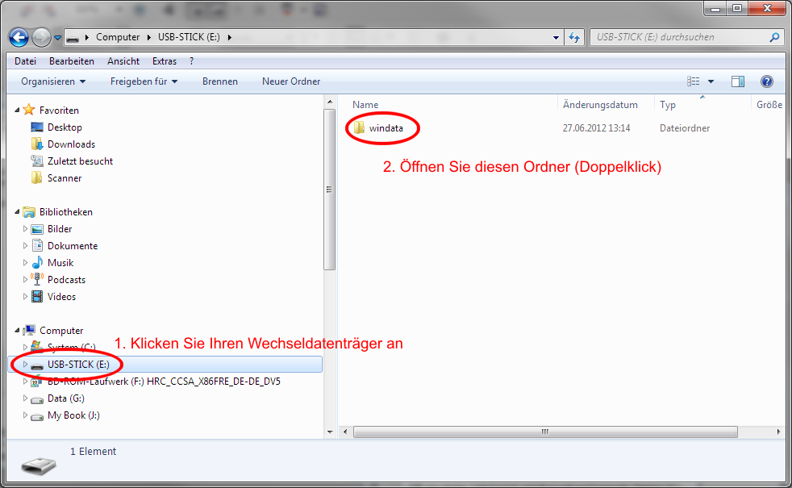Open the view options dropdown arrow

(711, 81)
